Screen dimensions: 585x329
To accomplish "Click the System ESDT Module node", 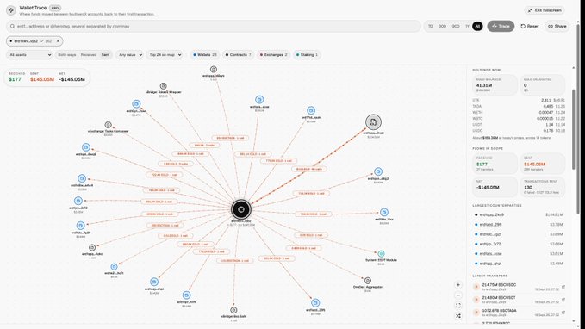I will 381,254.
